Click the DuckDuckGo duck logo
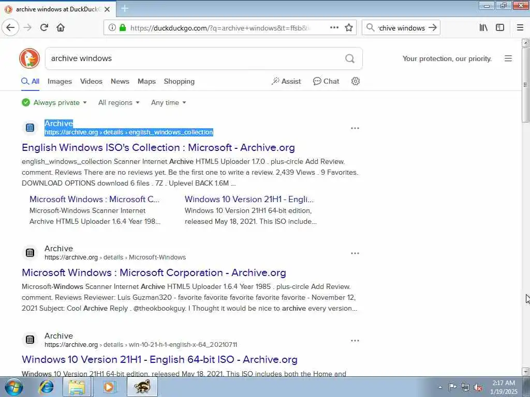 point(30,58)
